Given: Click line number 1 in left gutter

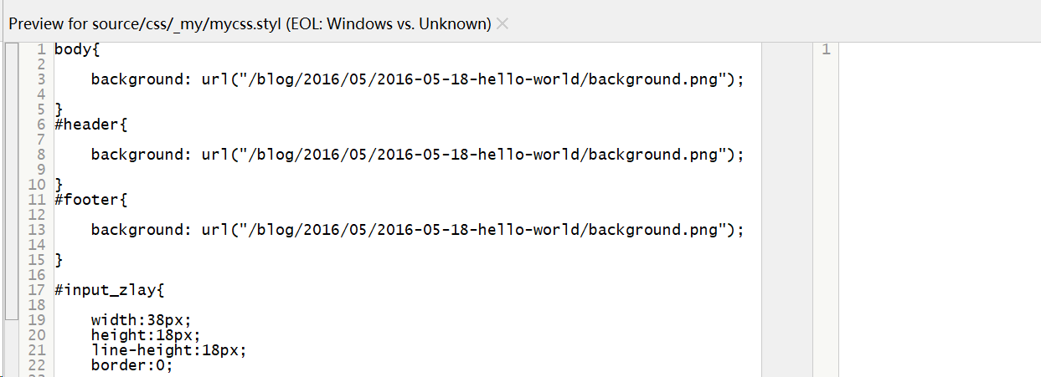Looking at the screenshot, I should click(40, 49).
